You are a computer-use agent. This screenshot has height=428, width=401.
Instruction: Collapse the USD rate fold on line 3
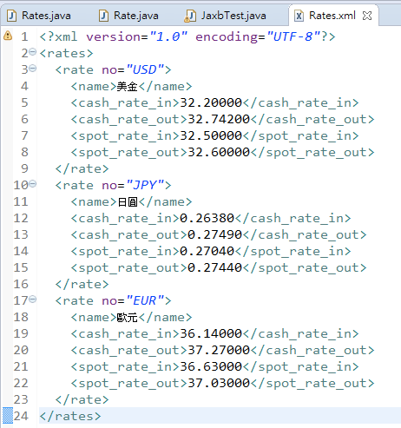[x=33, y=69]
